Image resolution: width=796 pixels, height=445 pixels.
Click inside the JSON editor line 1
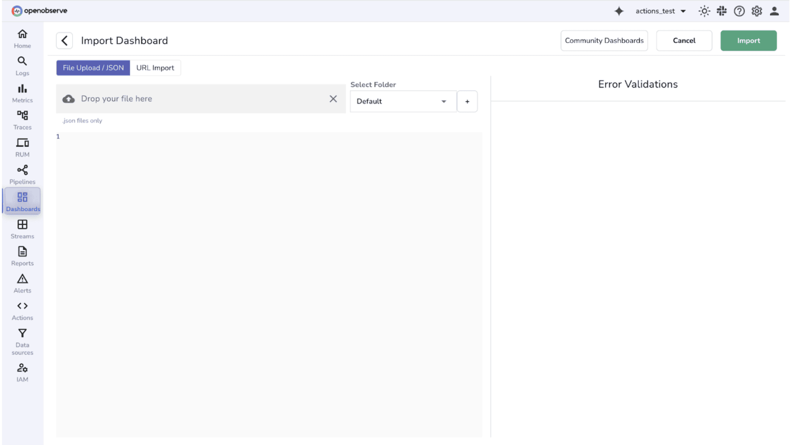(162, 137)
